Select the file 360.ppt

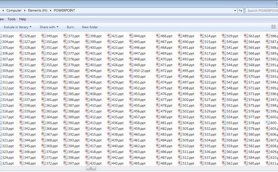click(x=50, y=94)
